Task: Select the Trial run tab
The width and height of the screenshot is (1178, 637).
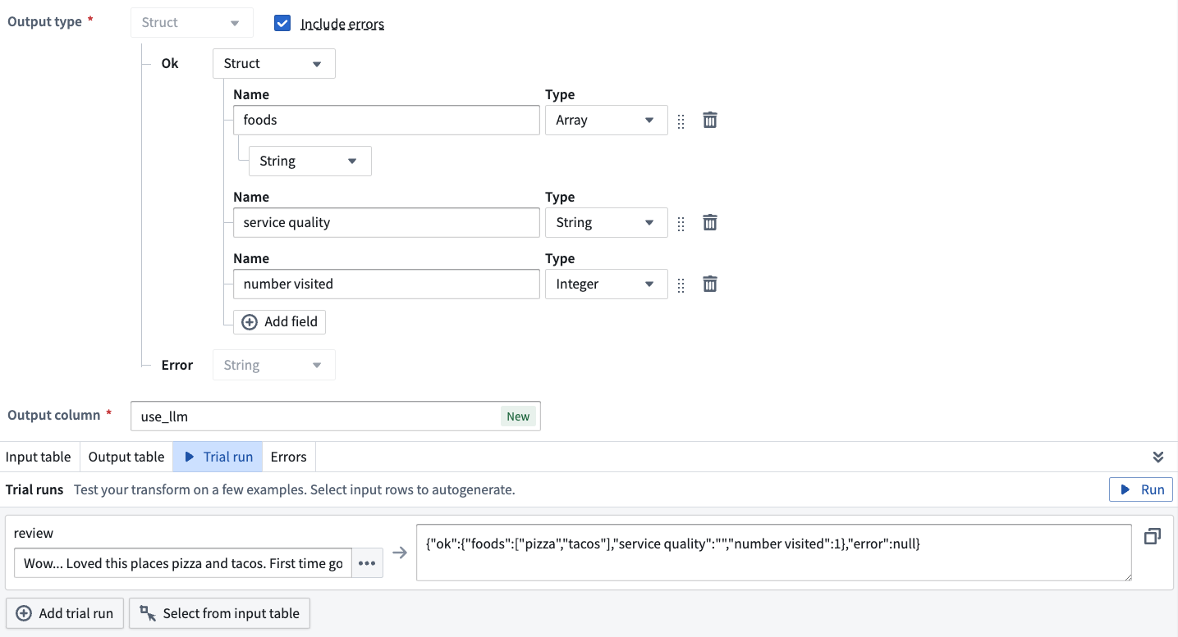Action: click(218, 457)
